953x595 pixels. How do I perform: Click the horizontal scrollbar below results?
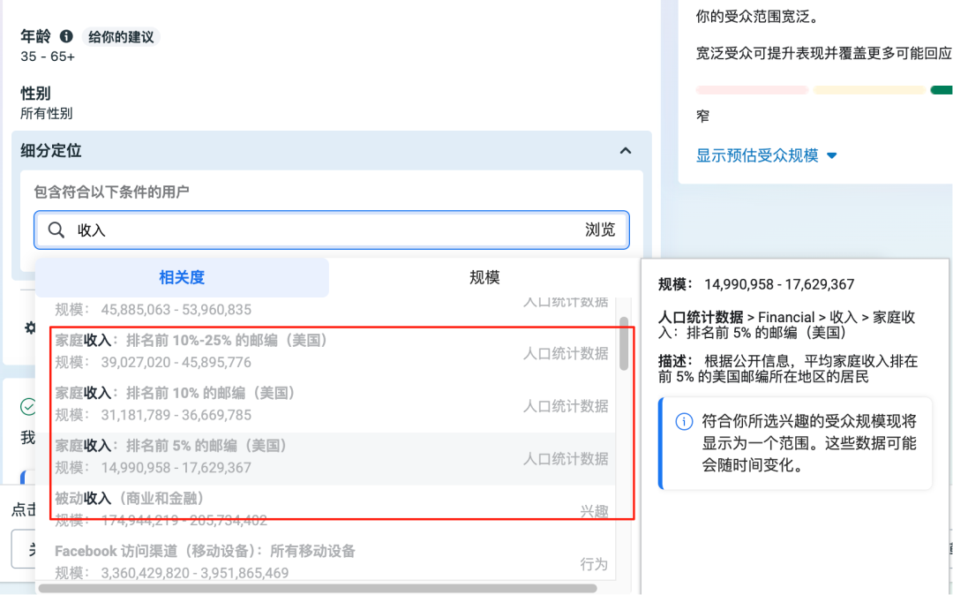(x=318, y=588)
